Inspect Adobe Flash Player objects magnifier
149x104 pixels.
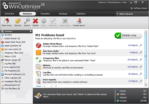(141, 45)
